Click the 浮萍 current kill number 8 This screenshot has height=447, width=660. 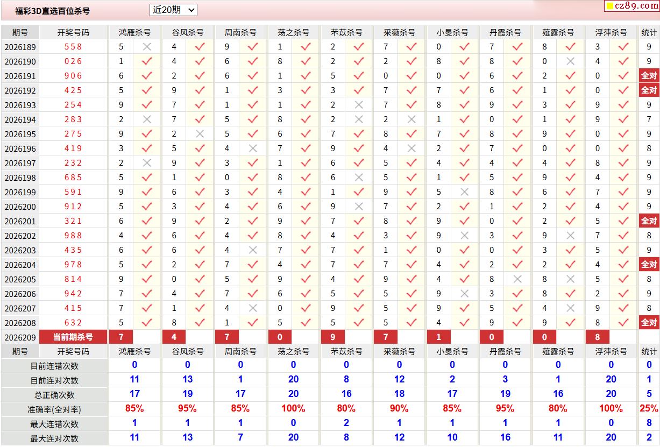(598, 337)
